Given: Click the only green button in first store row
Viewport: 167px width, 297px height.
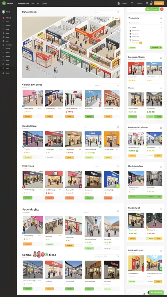Looking at the screenshot, I should (x=89, y=117).
